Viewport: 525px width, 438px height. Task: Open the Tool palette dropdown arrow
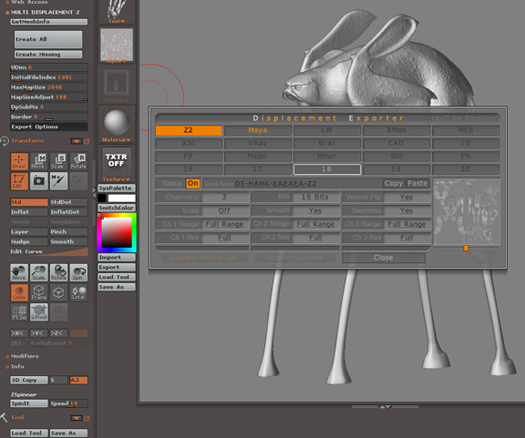[x=77, y=418]
